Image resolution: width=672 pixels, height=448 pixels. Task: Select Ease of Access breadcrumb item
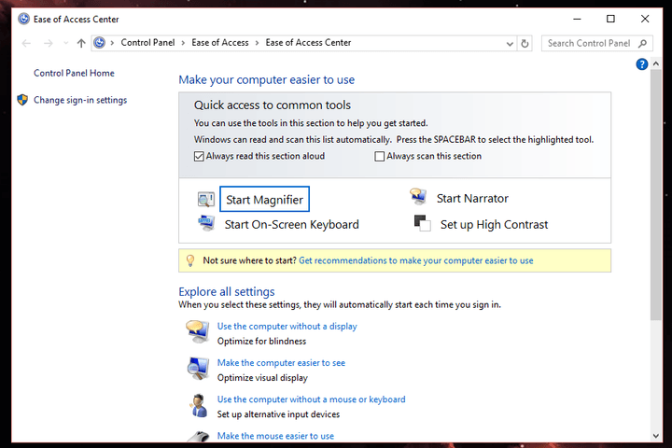220,42
